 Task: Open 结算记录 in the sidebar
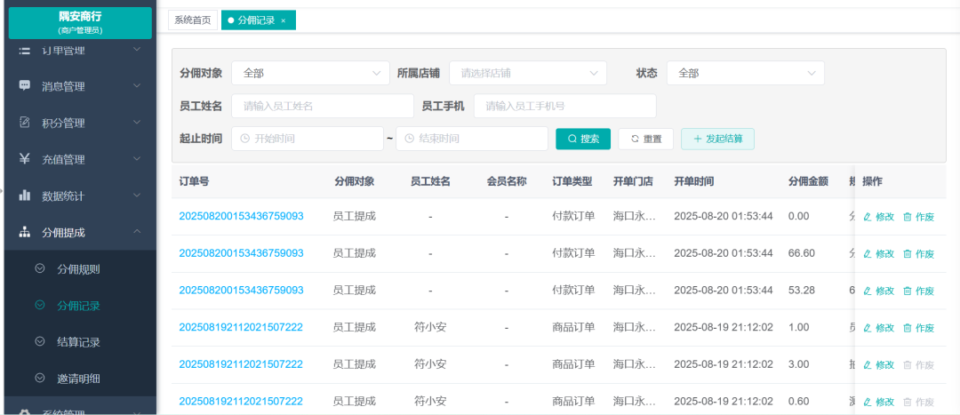78,342
